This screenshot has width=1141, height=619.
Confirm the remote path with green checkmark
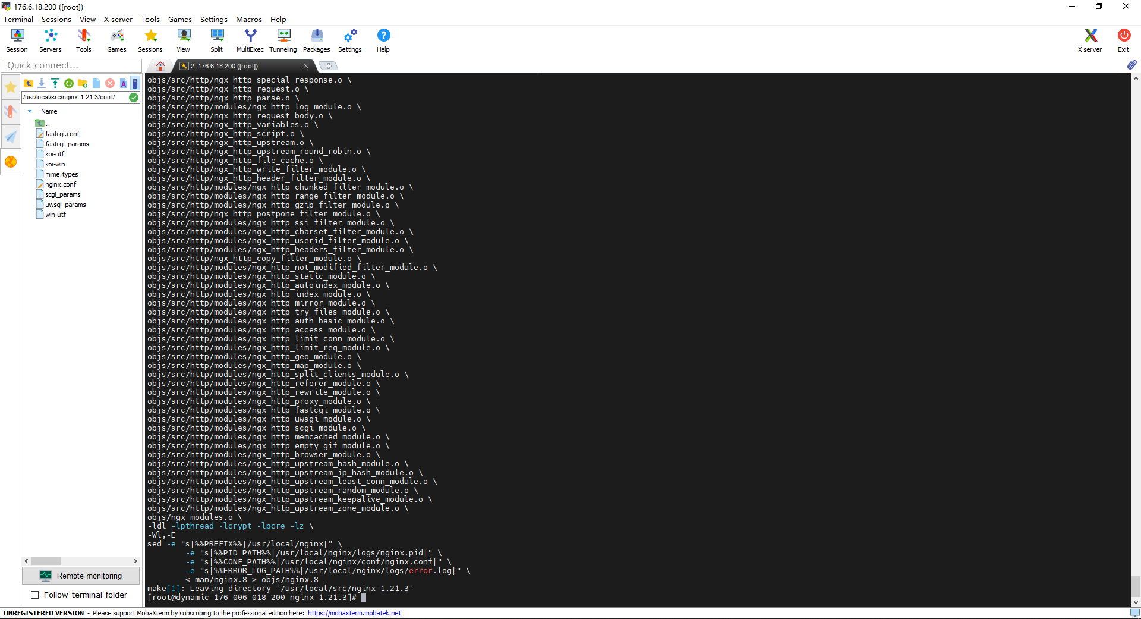[134, 97]
